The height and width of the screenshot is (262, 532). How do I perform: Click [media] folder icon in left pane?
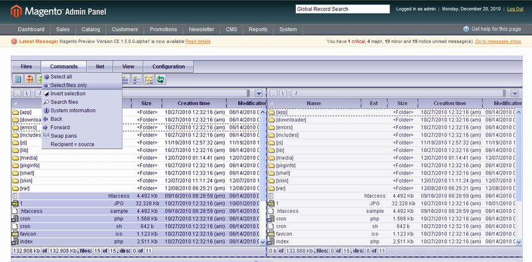click(15, 158)
